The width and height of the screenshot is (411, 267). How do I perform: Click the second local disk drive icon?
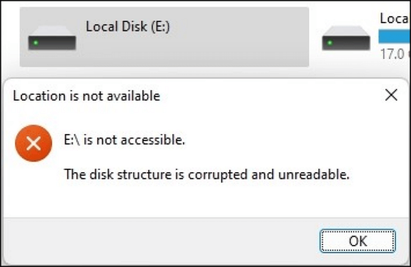pyautogui.click(x=346, y=38)
